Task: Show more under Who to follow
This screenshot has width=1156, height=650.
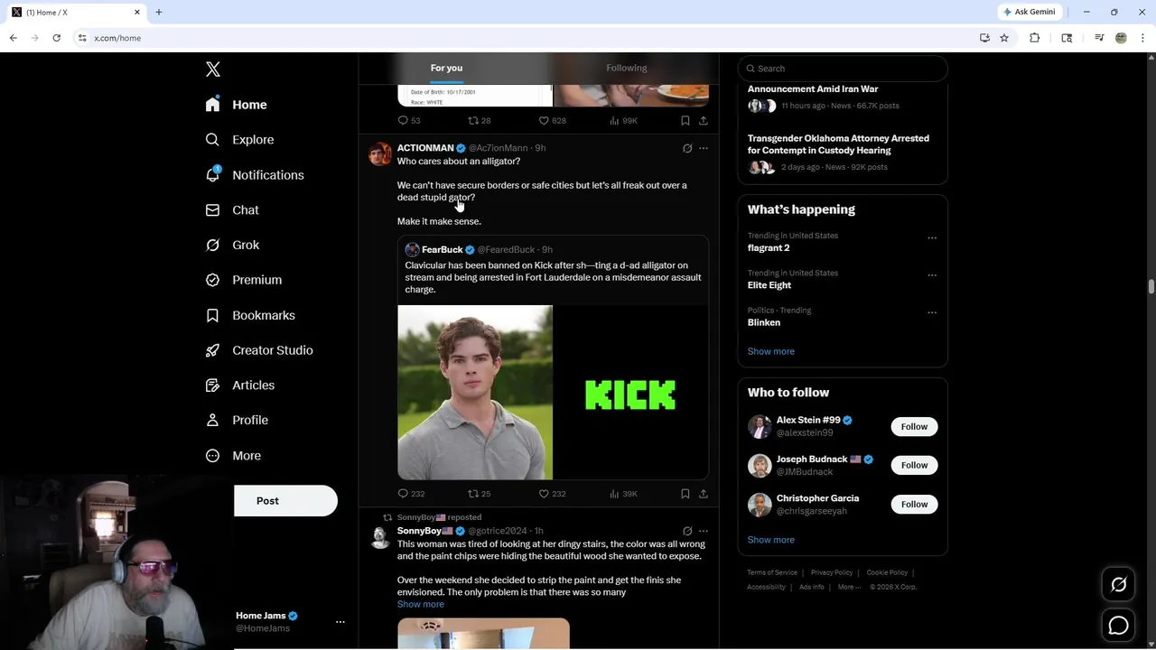Action: coord(770,540)
